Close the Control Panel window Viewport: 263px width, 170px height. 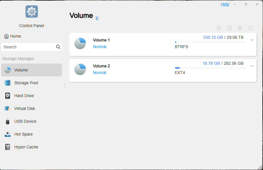point(257,4)
